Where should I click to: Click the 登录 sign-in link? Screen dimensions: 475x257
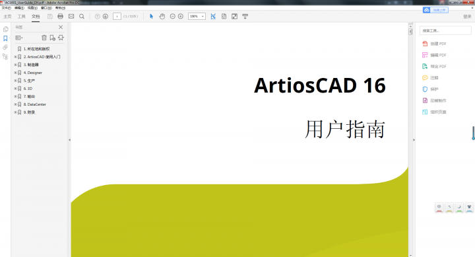(x=467, y=17)
